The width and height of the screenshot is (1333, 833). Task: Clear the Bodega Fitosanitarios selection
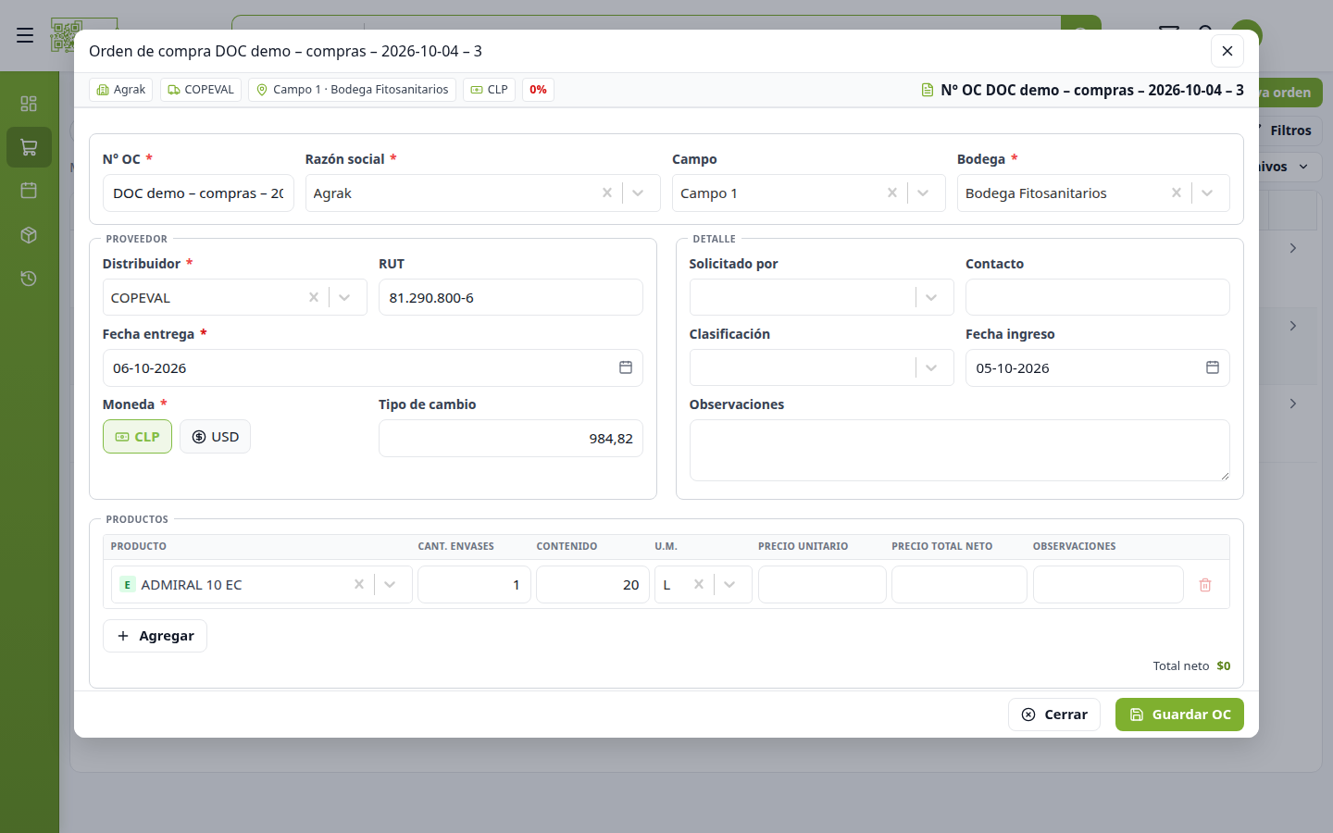click(x=1177, y=193)
